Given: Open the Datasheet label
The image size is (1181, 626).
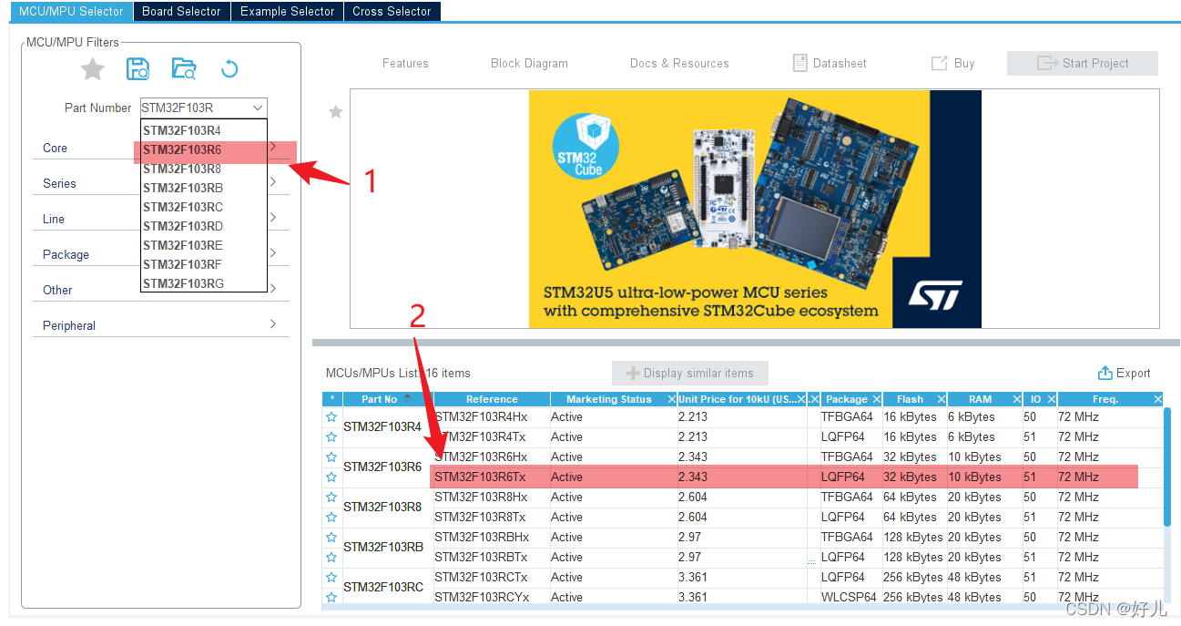Looking at the screenshot, I should pos(840,63).
